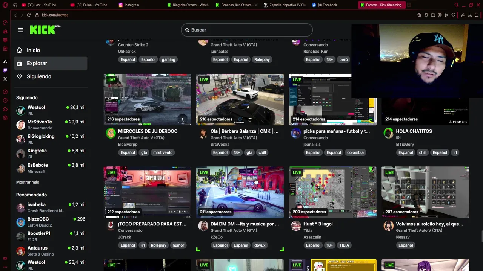The width and height of the screenshot is (483, 271).
Task: Open Volvimos al rolcito hoy stream title
Action: tap(429, 224)
